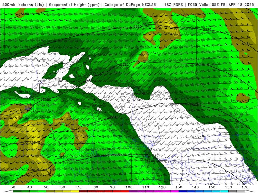
Task: Click the 100 kts colorbar label
Action: [129, 187]
